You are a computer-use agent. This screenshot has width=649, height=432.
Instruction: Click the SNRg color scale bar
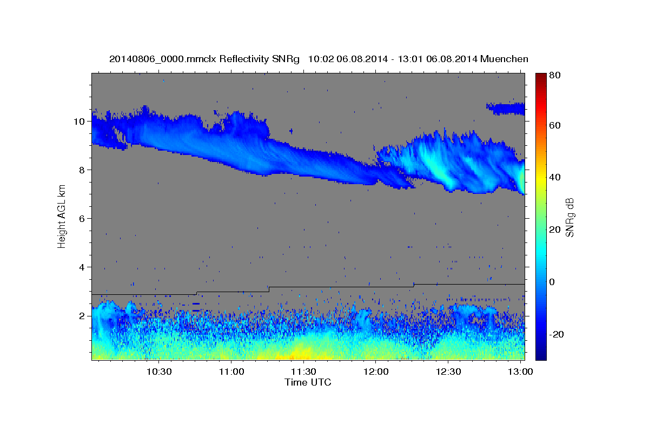pyautogui.click(x=541, y=217)
